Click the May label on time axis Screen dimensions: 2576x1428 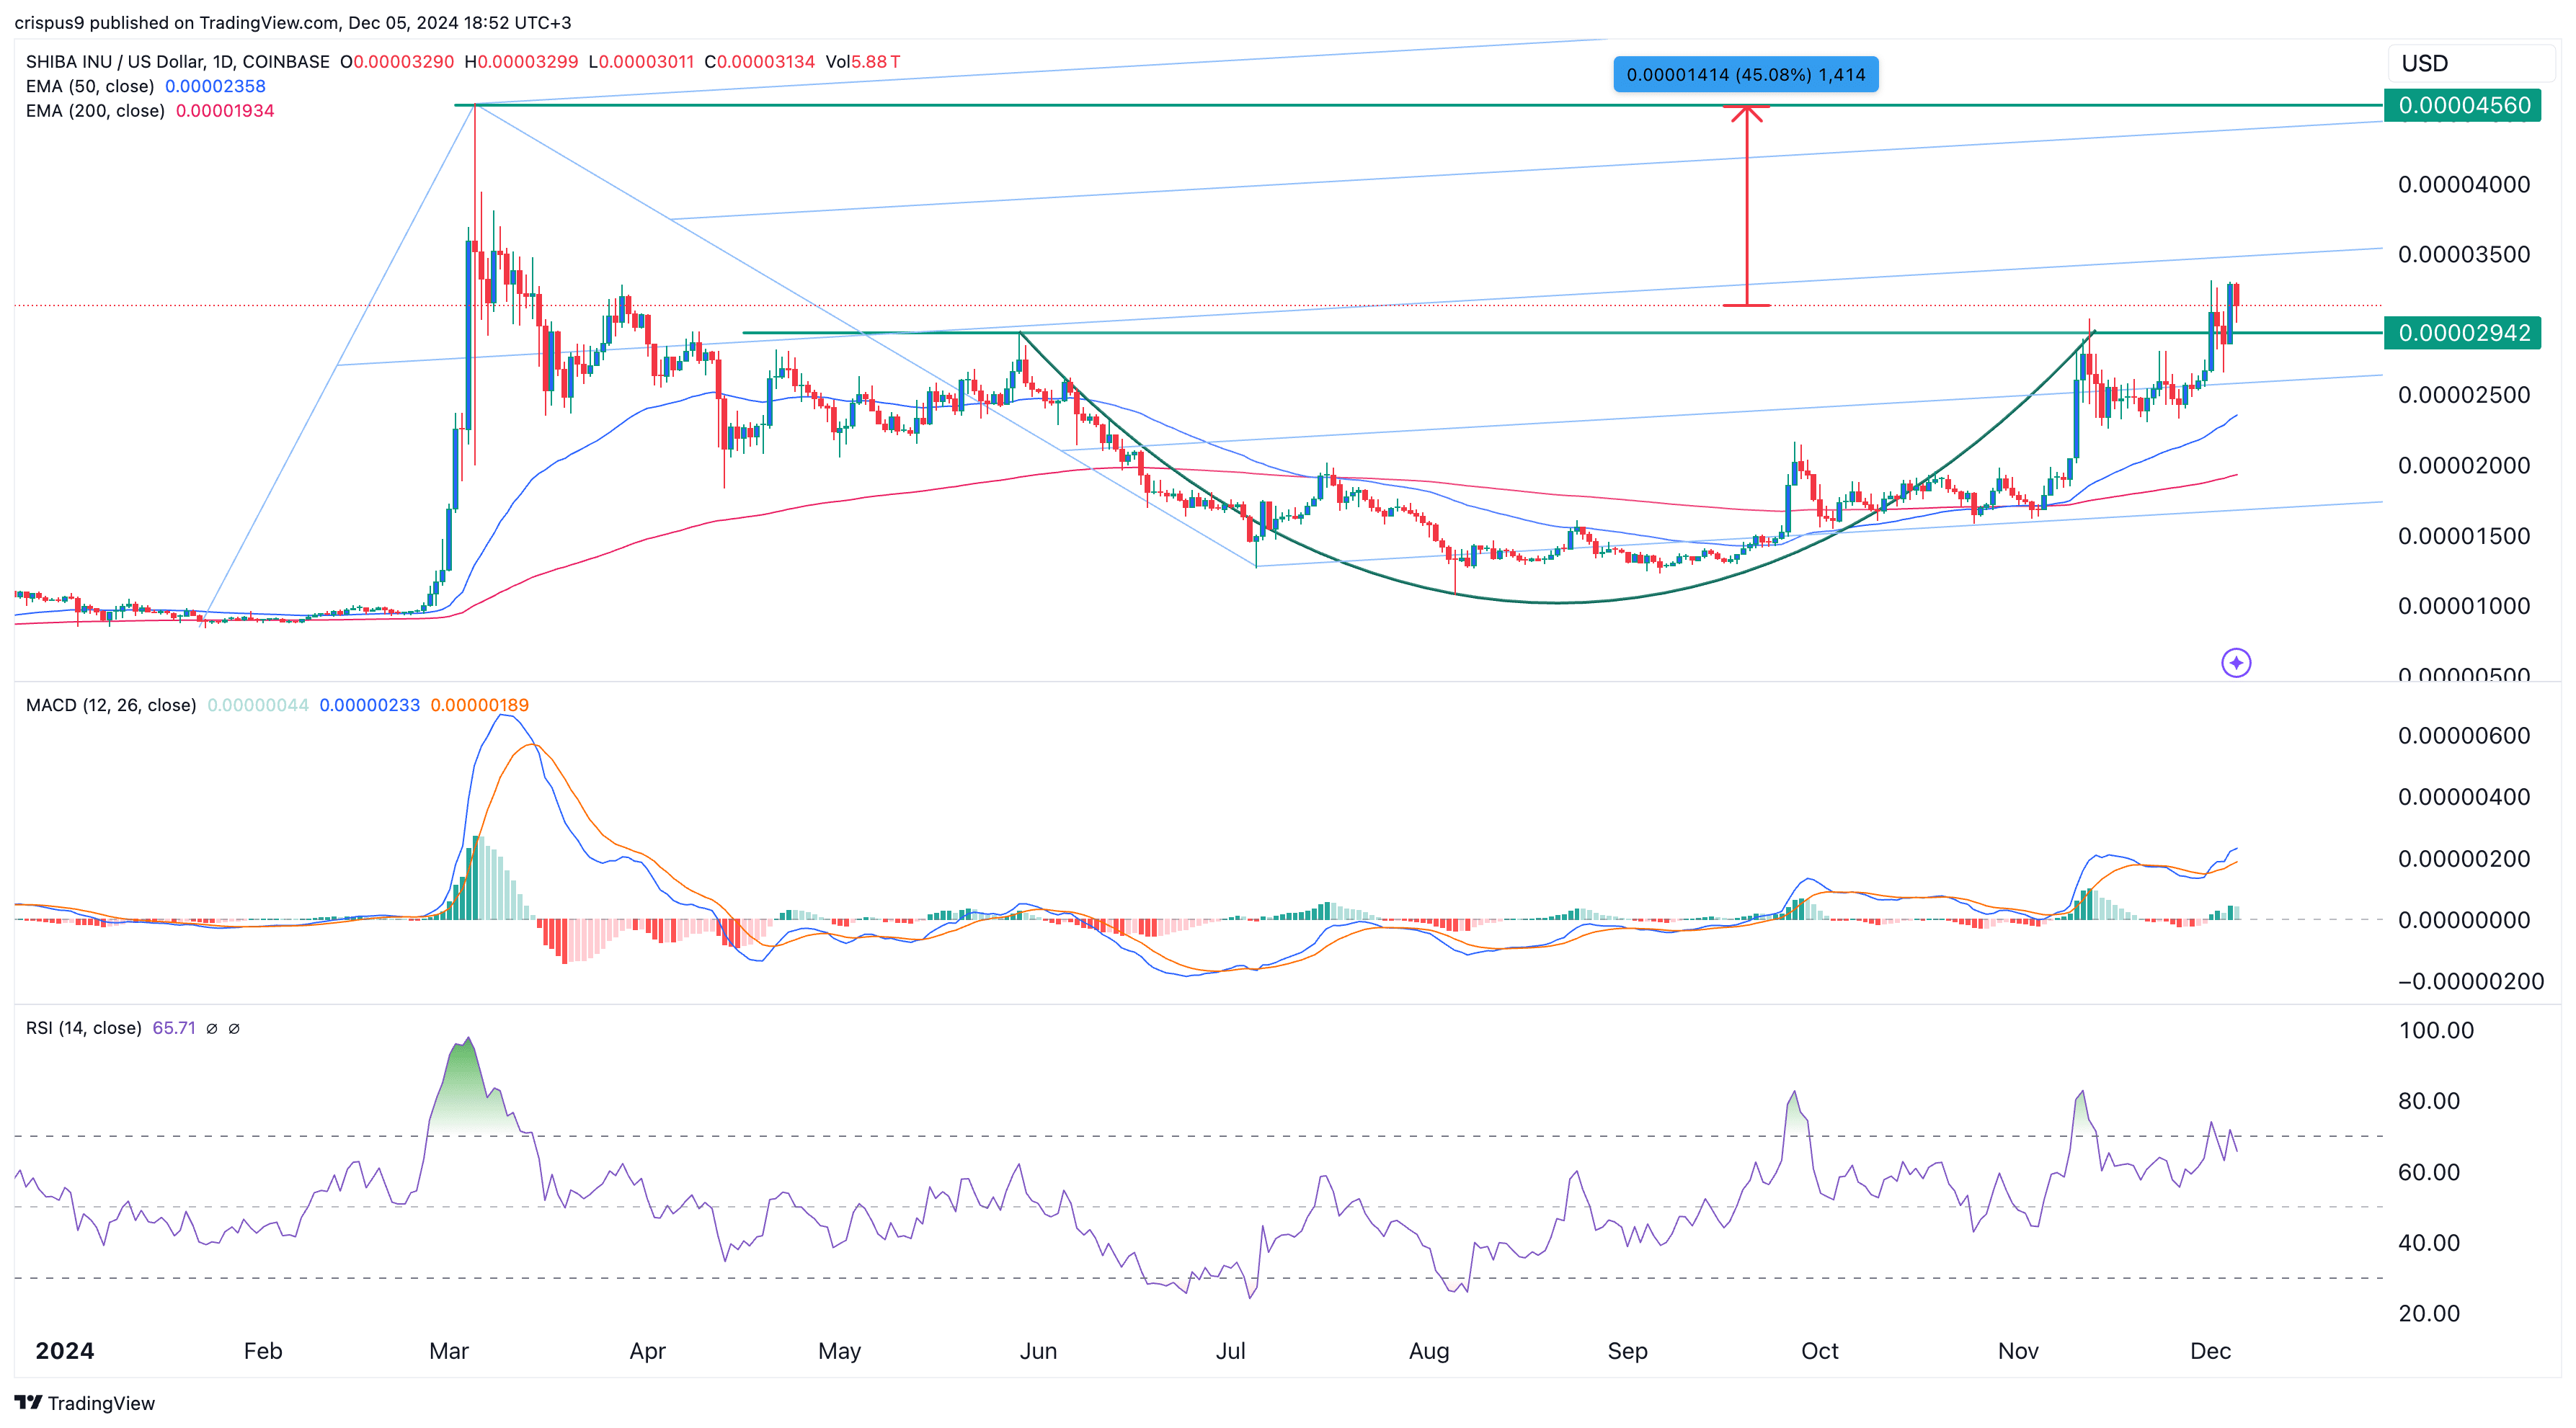coord(839,1351)
